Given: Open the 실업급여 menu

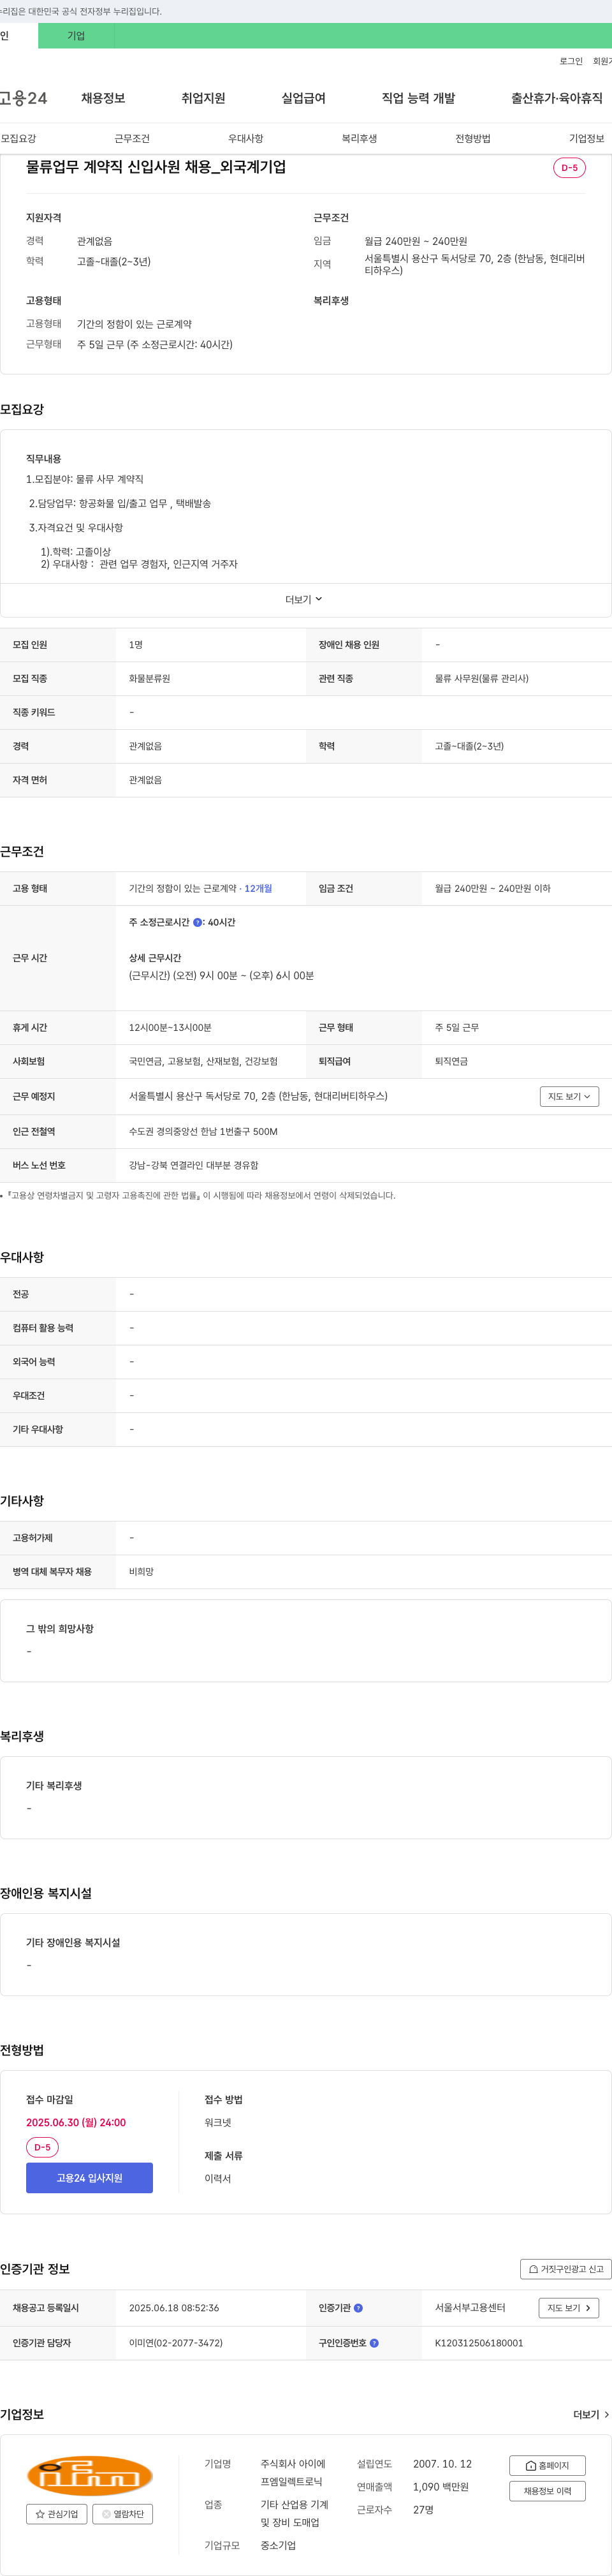Looking at the screenshot, I should [x=303, y=98].
